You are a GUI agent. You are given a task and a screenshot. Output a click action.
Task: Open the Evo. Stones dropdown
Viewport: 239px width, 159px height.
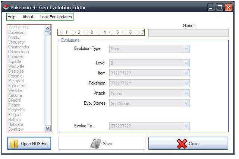(x=186, y=104)
